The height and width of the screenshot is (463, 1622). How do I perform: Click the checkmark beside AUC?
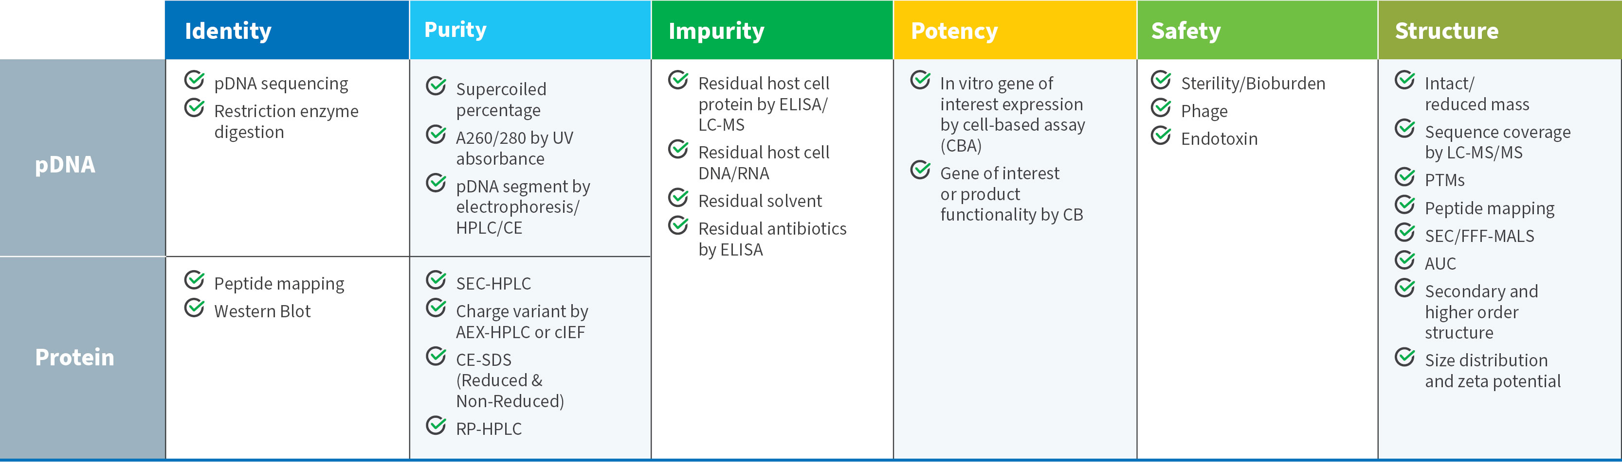1404,260
